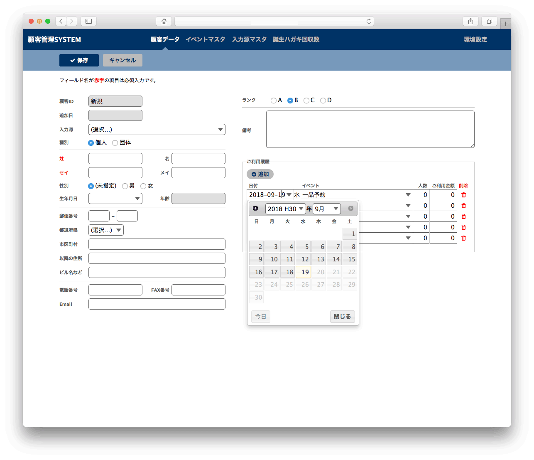Open date dropdown arrow beside 2018-09-19
Screen dimensions: 534x460
[x=289, y=195]
